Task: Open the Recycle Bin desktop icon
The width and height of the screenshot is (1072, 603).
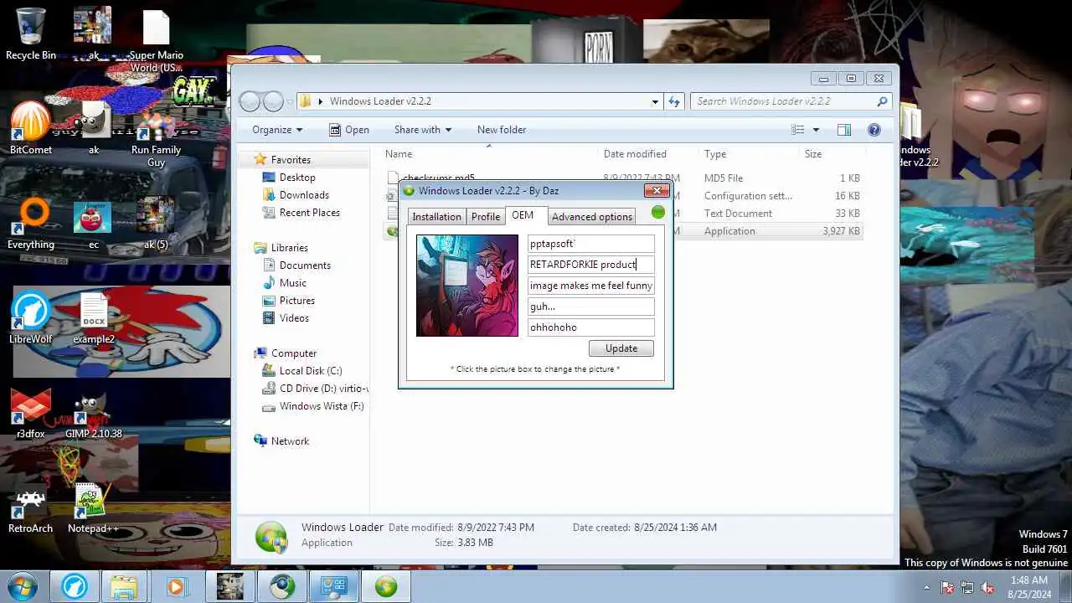Action: tap(31, 33)
